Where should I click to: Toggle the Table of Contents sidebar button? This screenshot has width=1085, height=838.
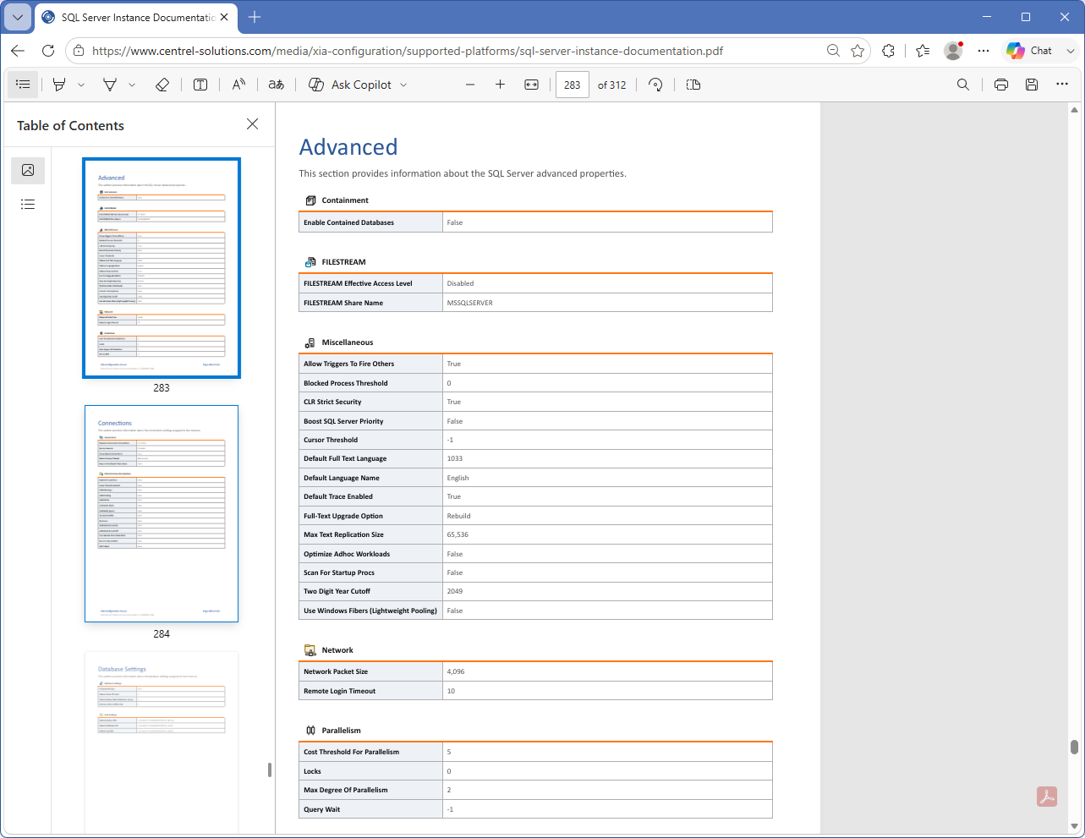[x=23, y=85]
